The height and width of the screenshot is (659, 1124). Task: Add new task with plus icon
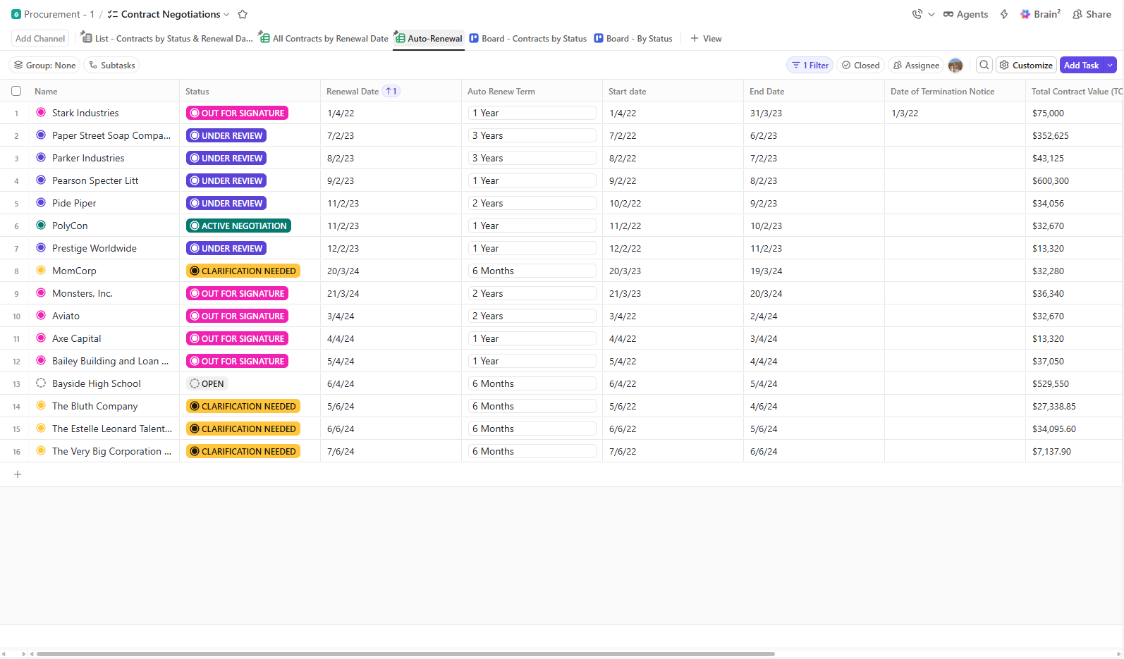click(18, 474)
